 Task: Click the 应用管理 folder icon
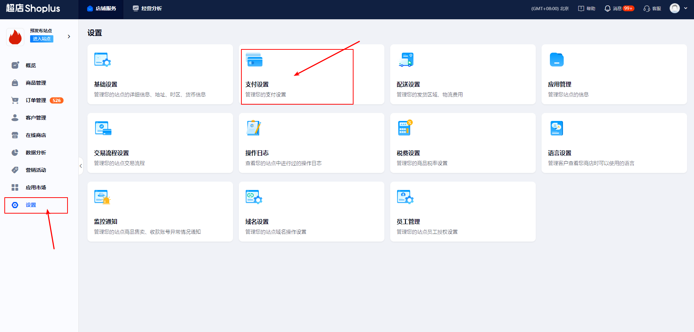556,60
